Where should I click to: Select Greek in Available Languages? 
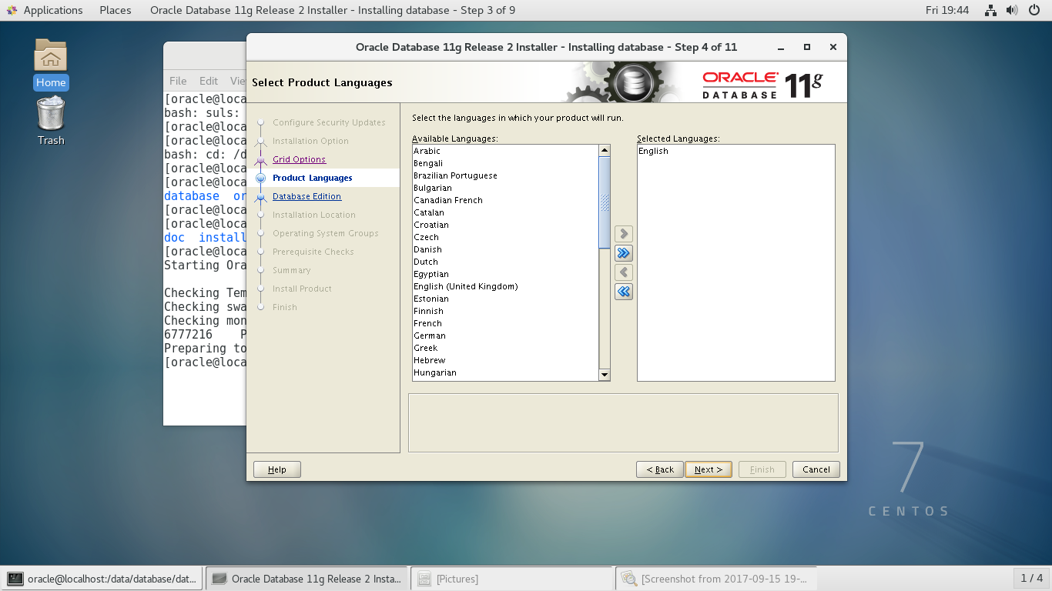pos(505,348)
